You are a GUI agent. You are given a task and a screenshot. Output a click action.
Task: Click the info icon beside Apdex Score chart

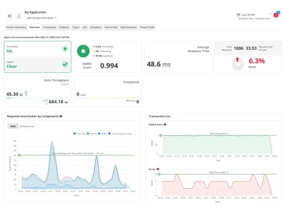coord(165,124)
